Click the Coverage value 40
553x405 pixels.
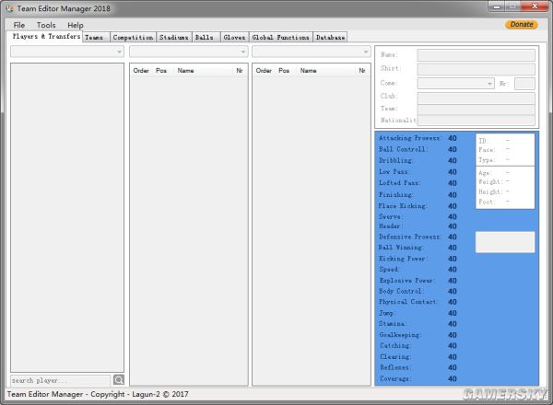click(453, 378)
